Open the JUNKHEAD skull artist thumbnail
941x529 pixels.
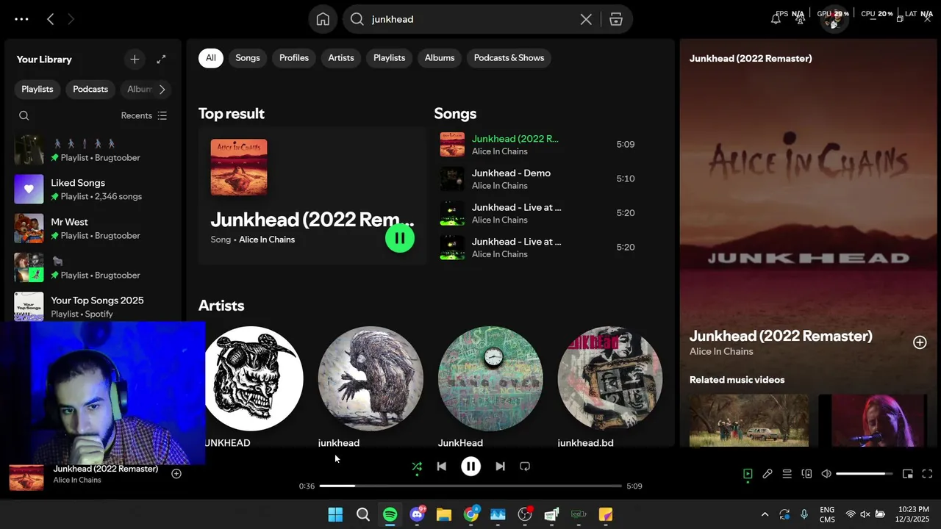[x=254, y=378]
